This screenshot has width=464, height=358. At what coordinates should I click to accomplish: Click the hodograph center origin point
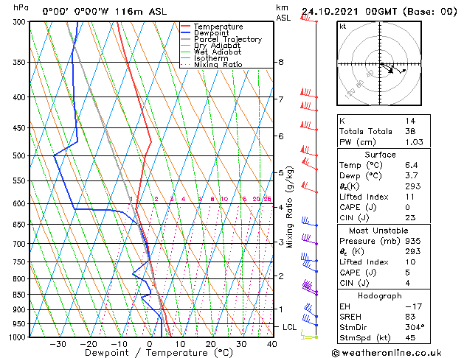coord(380,64)
